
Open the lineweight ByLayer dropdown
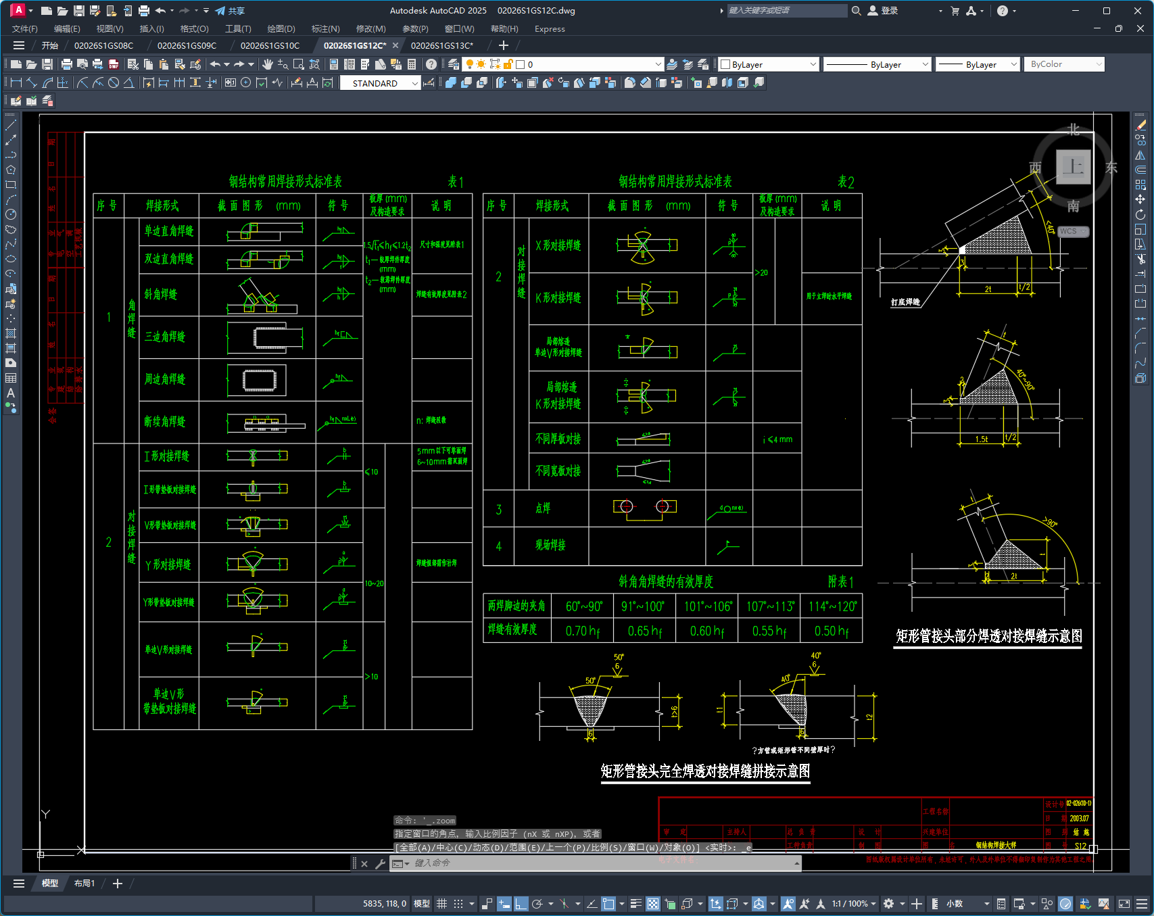coord(1014,64)
